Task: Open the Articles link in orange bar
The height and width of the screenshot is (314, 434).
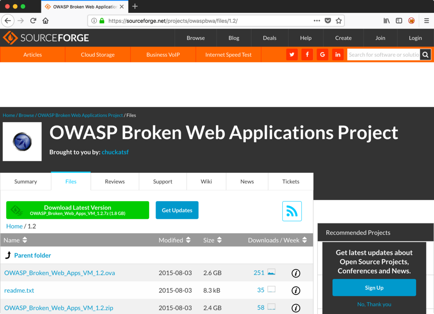Action: [33, 55]
